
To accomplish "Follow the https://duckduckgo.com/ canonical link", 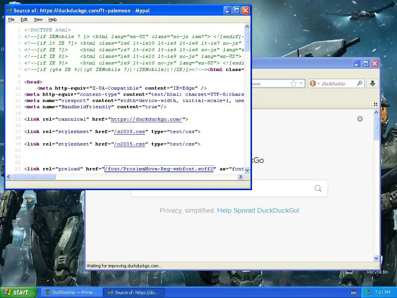I will (146, 119).
